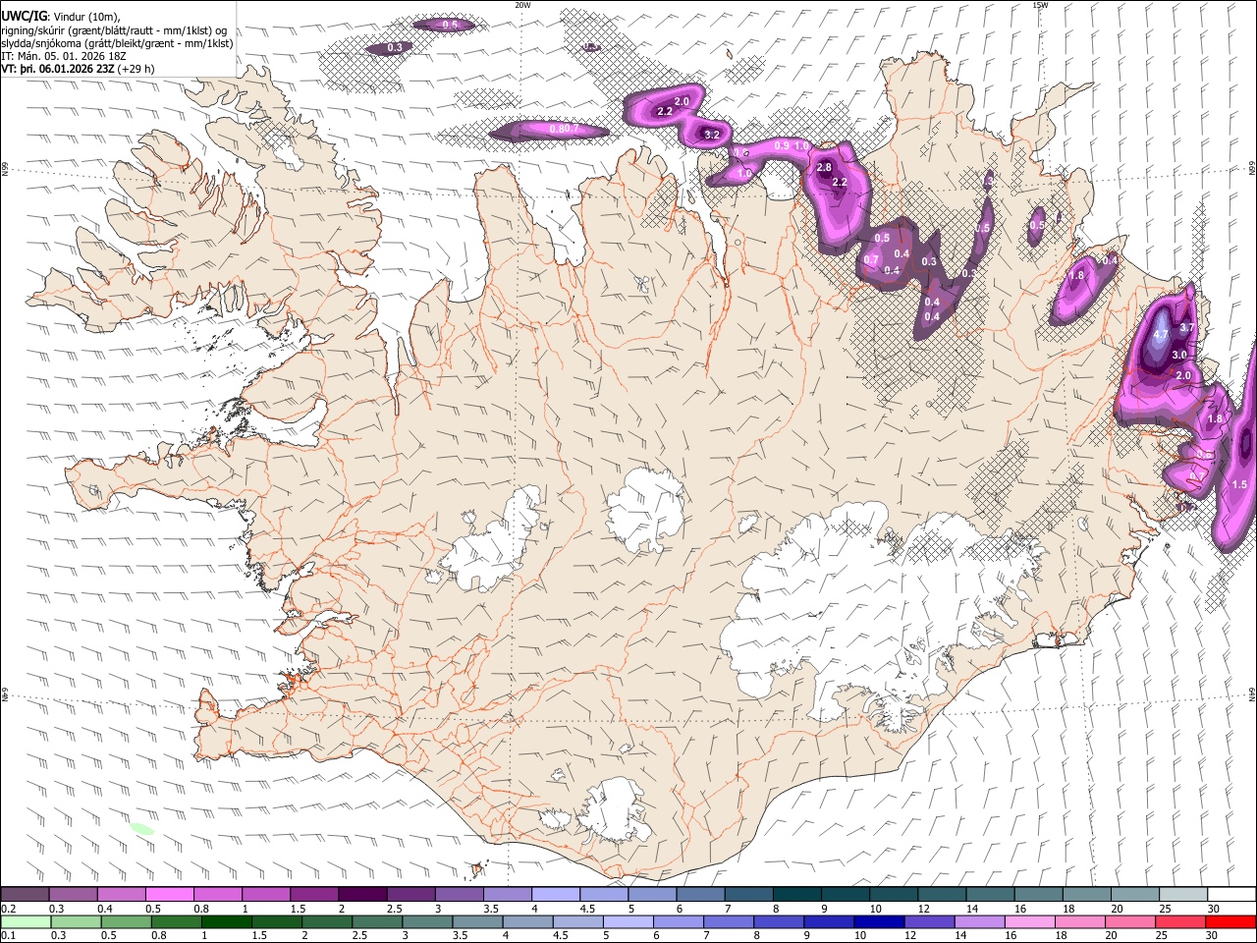Select the navy blue 10 swatch in the bottom legend row

coord(878,921)
